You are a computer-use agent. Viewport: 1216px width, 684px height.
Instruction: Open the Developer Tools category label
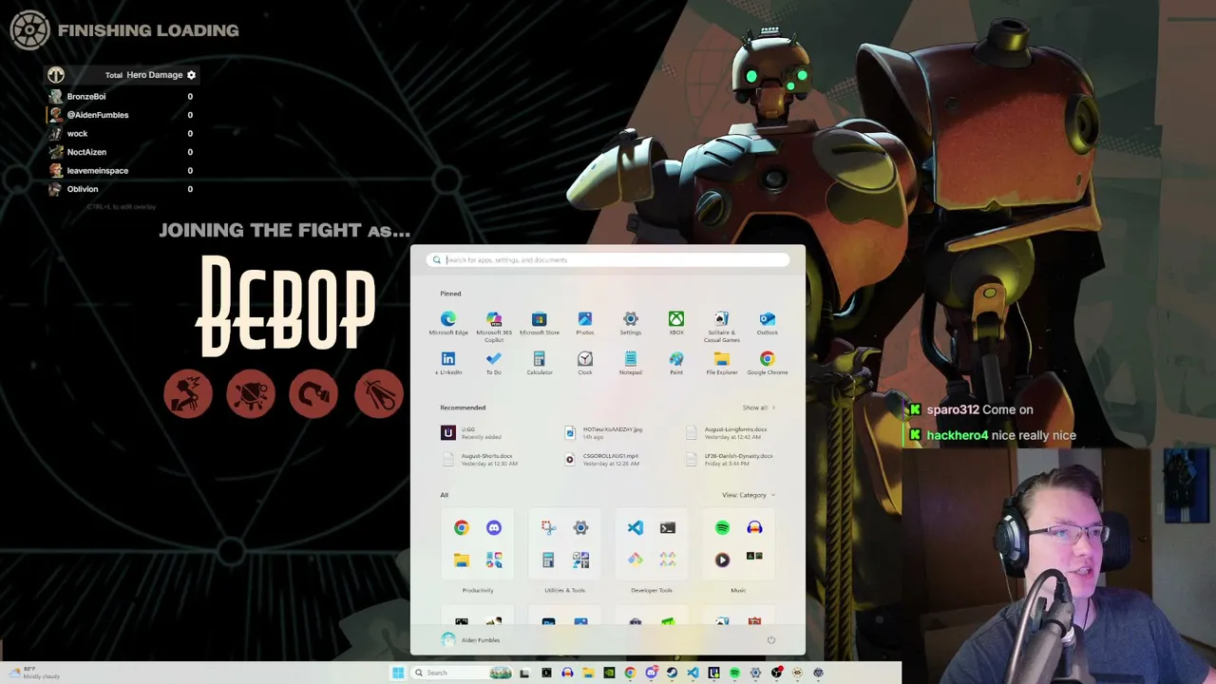[x=652, y=591]
